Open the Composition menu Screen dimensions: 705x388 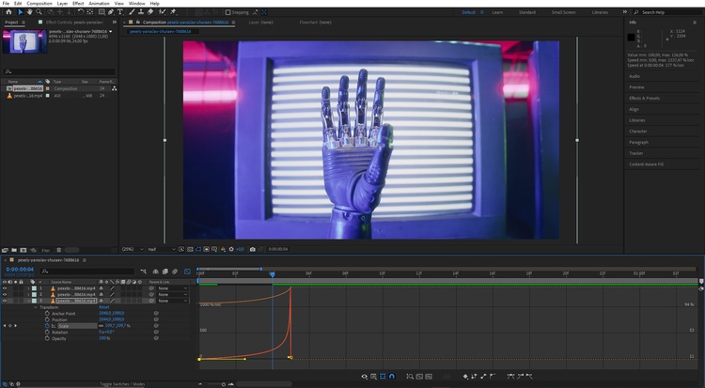point(39,3)
